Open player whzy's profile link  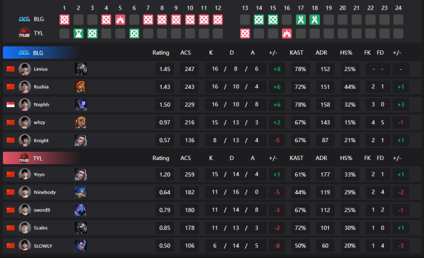[x=39, y=123]
